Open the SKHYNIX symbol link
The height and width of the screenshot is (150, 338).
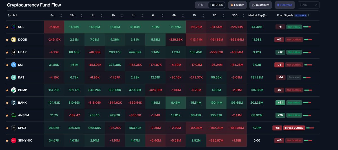click(25, 140)
